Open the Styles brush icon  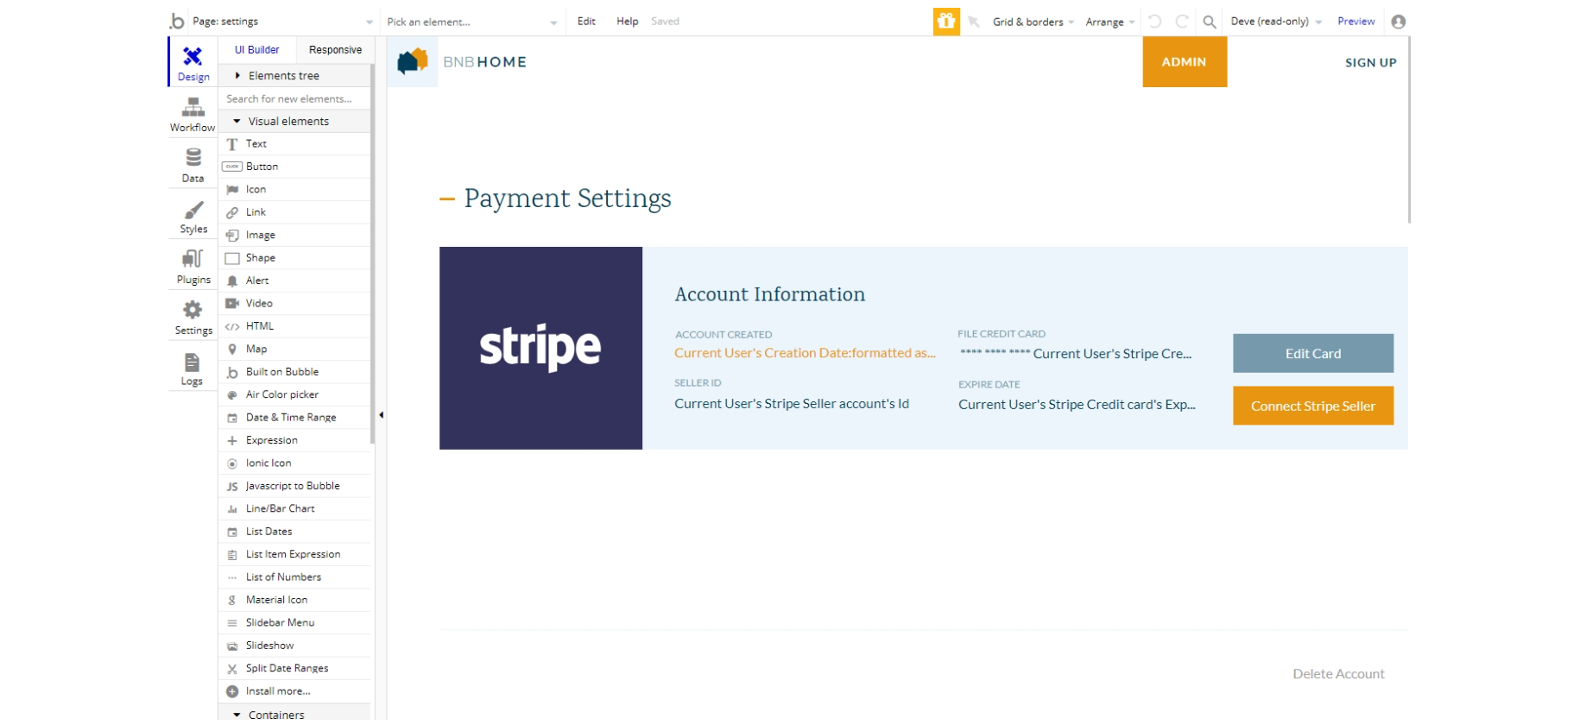click(x=193, y=210)
